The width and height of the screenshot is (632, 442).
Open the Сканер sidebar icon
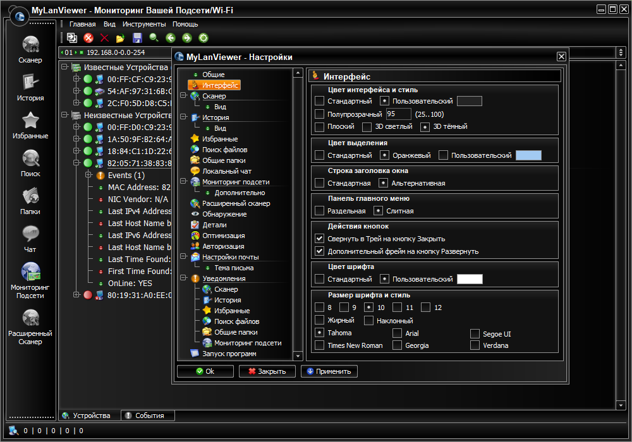tap(30, 49)
